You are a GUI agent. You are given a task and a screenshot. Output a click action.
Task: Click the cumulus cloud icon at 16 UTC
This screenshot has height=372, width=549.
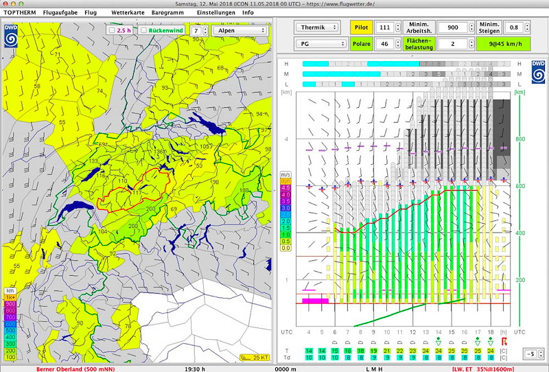pos(465,342)
